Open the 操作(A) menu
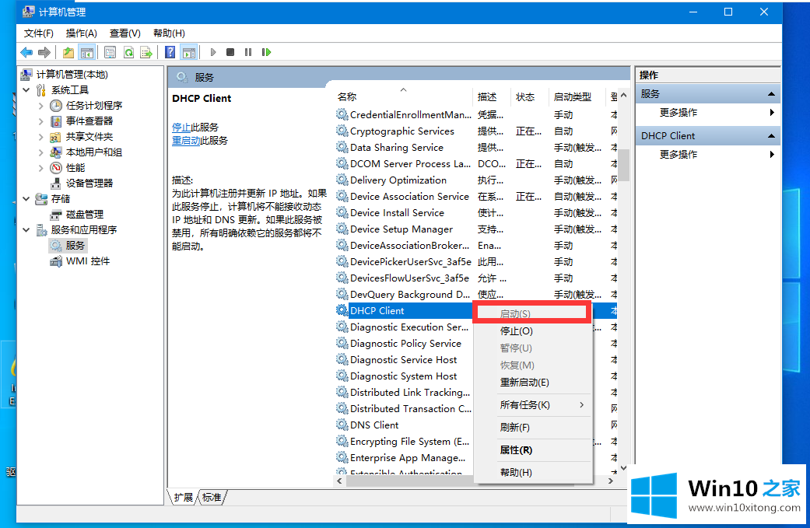 81,33
